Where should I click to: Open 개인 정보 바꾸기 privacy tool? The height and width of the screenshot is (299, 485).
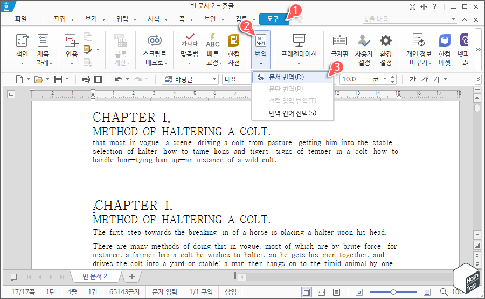(419, 50)
